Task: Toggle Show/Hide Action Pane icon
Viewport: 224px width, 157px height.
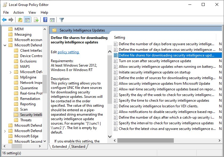Action: click(x=52, y=20)
